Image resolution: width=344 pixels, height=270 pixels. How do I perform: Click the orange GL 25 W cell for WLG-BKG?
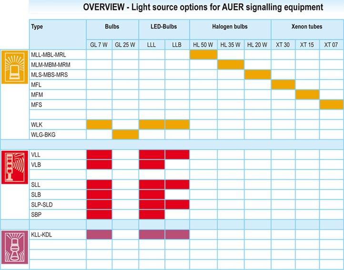click(x=125, y=135)
